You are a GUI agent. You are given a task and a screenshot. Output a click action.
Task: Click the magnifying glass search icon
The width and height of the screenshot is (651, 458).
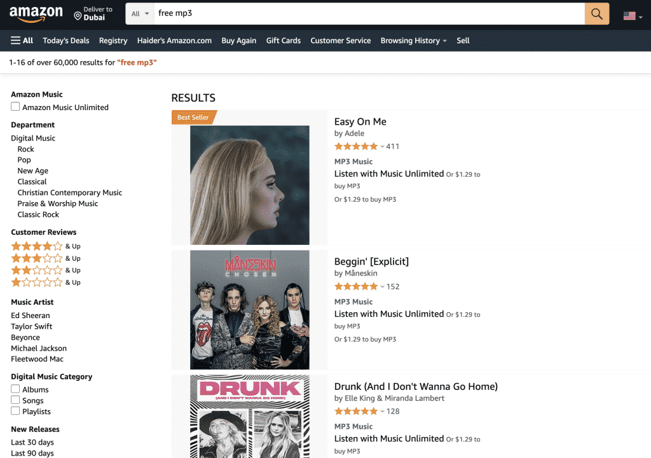[596, 13]
